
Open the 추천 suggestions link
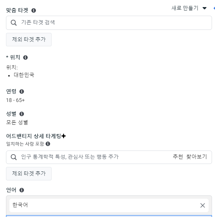(x=178, y=157)
